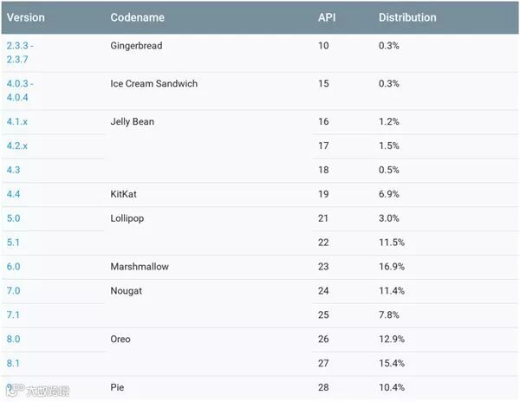Click the 4.2.x version link
The image size is (520, 402).
click(17, 146)
